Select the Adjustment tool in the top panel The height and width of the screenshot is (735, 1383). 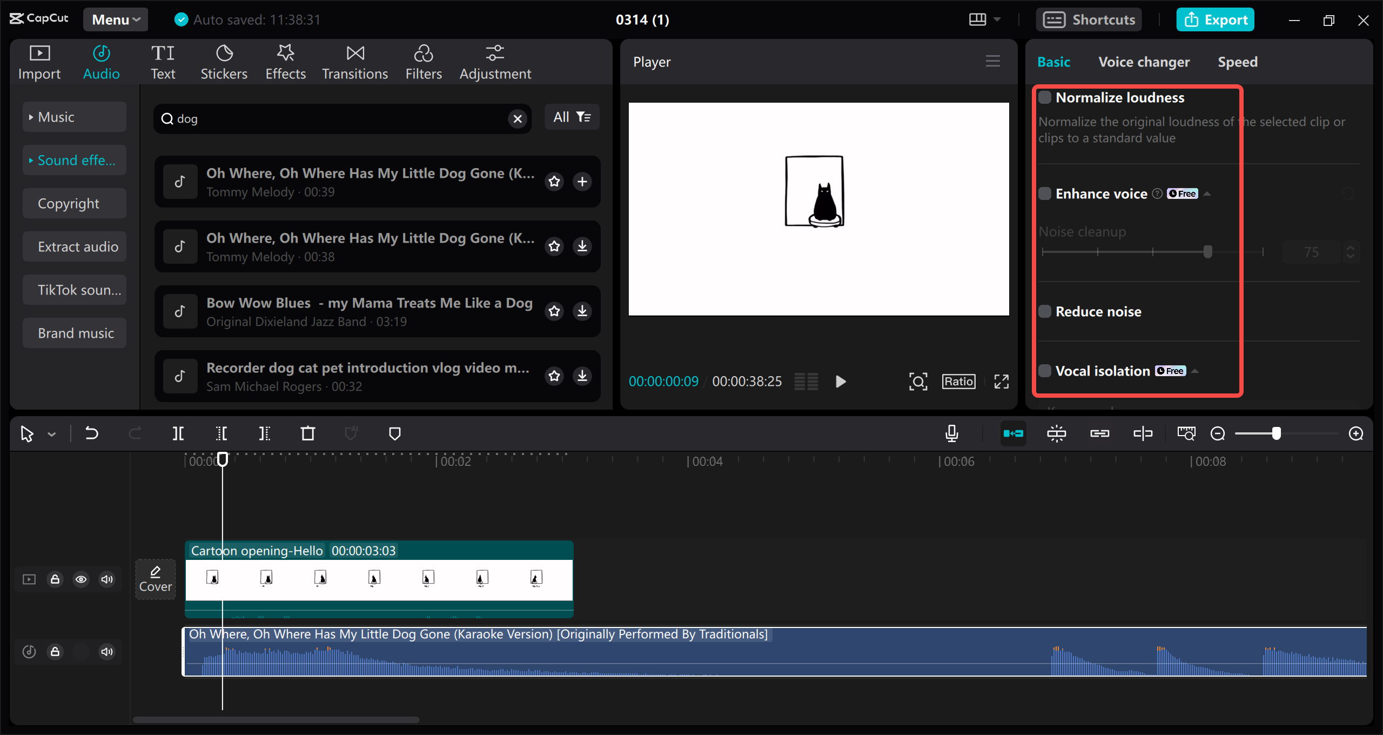[494, 61]
